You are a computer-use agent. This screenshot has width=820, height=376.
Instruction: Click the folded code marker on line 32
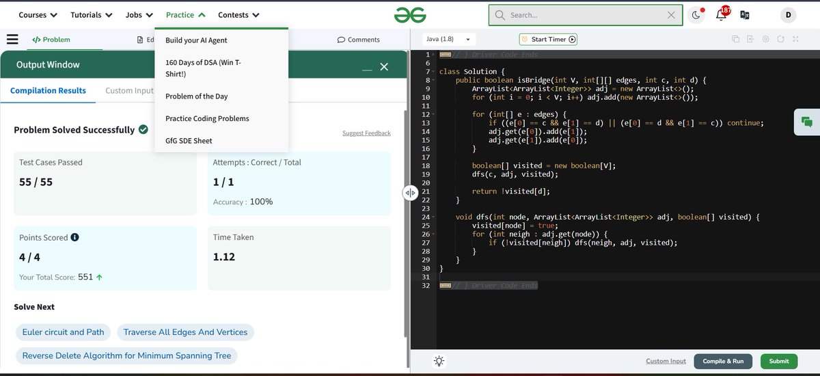tap(445, 285)
